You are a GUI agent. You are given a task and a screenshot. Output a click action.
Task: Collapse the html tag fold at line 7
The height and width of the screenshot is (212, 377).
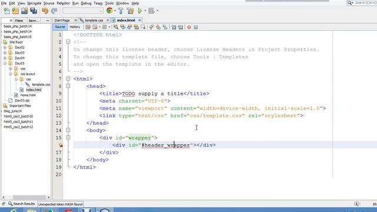pos(68,78)
